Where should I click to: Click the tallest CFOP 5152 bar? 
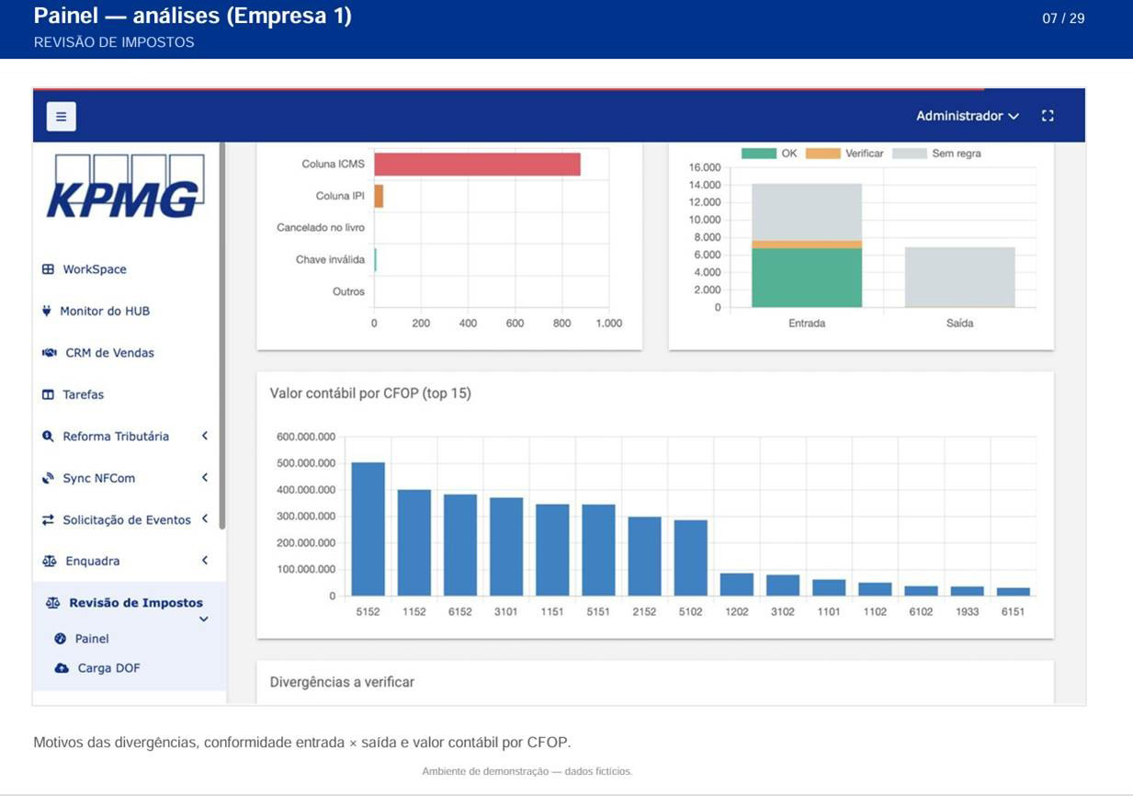point(368,529)
